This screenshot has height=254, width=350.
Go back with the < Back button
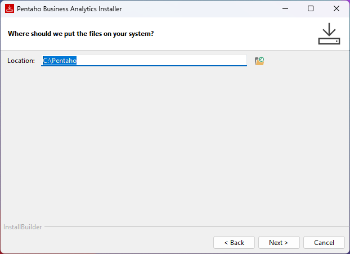pyautogui.click(x=234, y=243)
